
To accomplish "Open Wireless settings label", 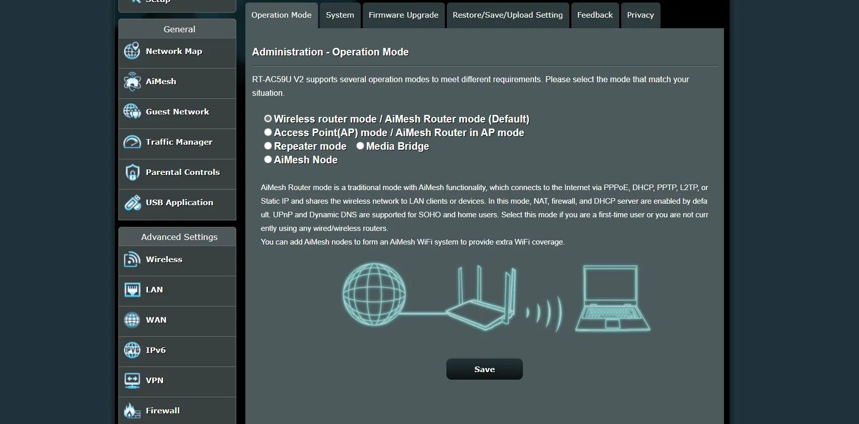I will 164,260.
